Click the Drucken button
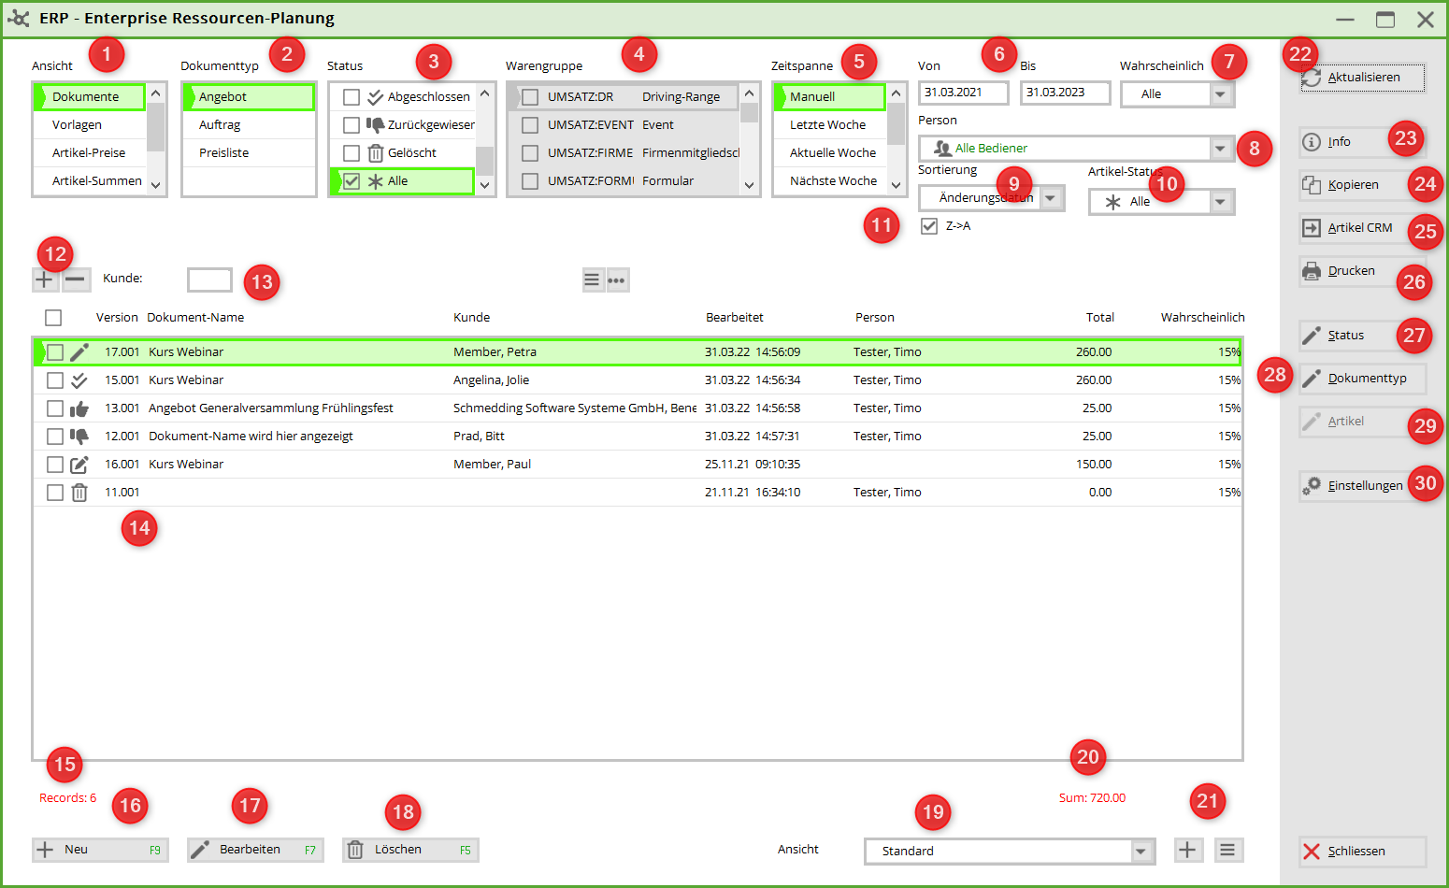1449x888 pixels. [1351, 271]
